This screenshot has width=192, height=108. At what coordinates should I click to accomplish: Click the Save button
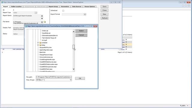pyautogui.click(x=104, y=7)
